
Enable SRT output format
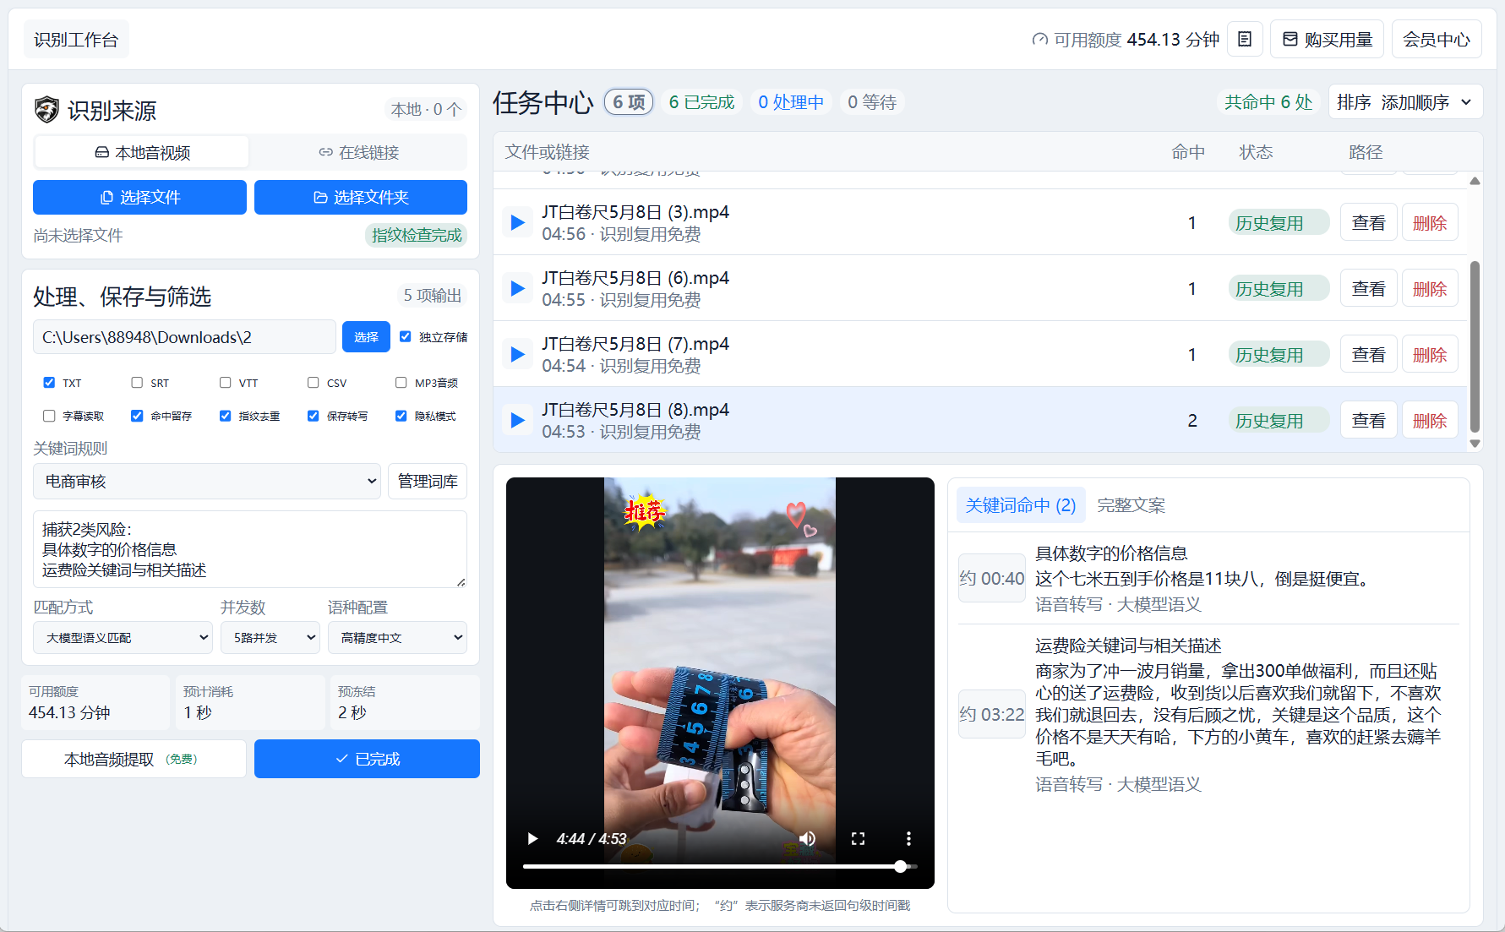pyautogui.click(x=137, y=383)
